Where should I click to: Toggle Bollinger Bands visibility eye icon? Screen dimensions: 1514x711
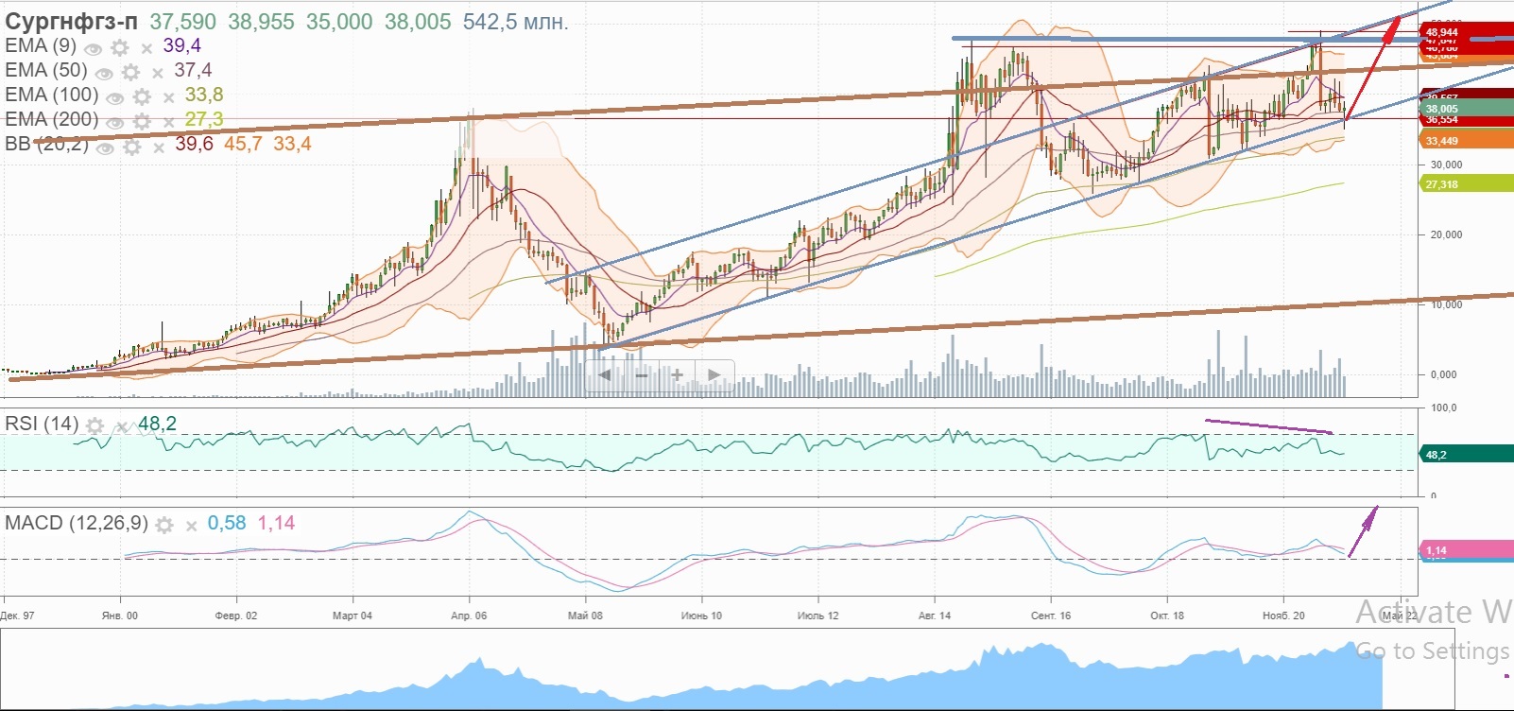[105, 147]
